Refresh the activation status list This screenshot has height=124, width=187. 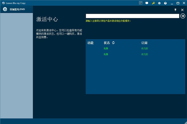(x=113, y=43)
